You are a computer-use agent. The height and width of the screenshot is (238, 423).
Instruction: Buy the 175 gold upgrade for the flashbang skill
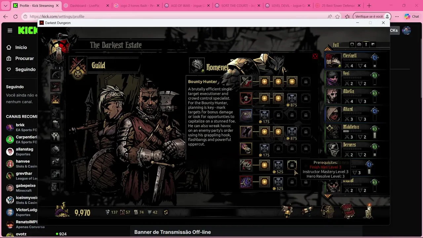tap(264, 148)
